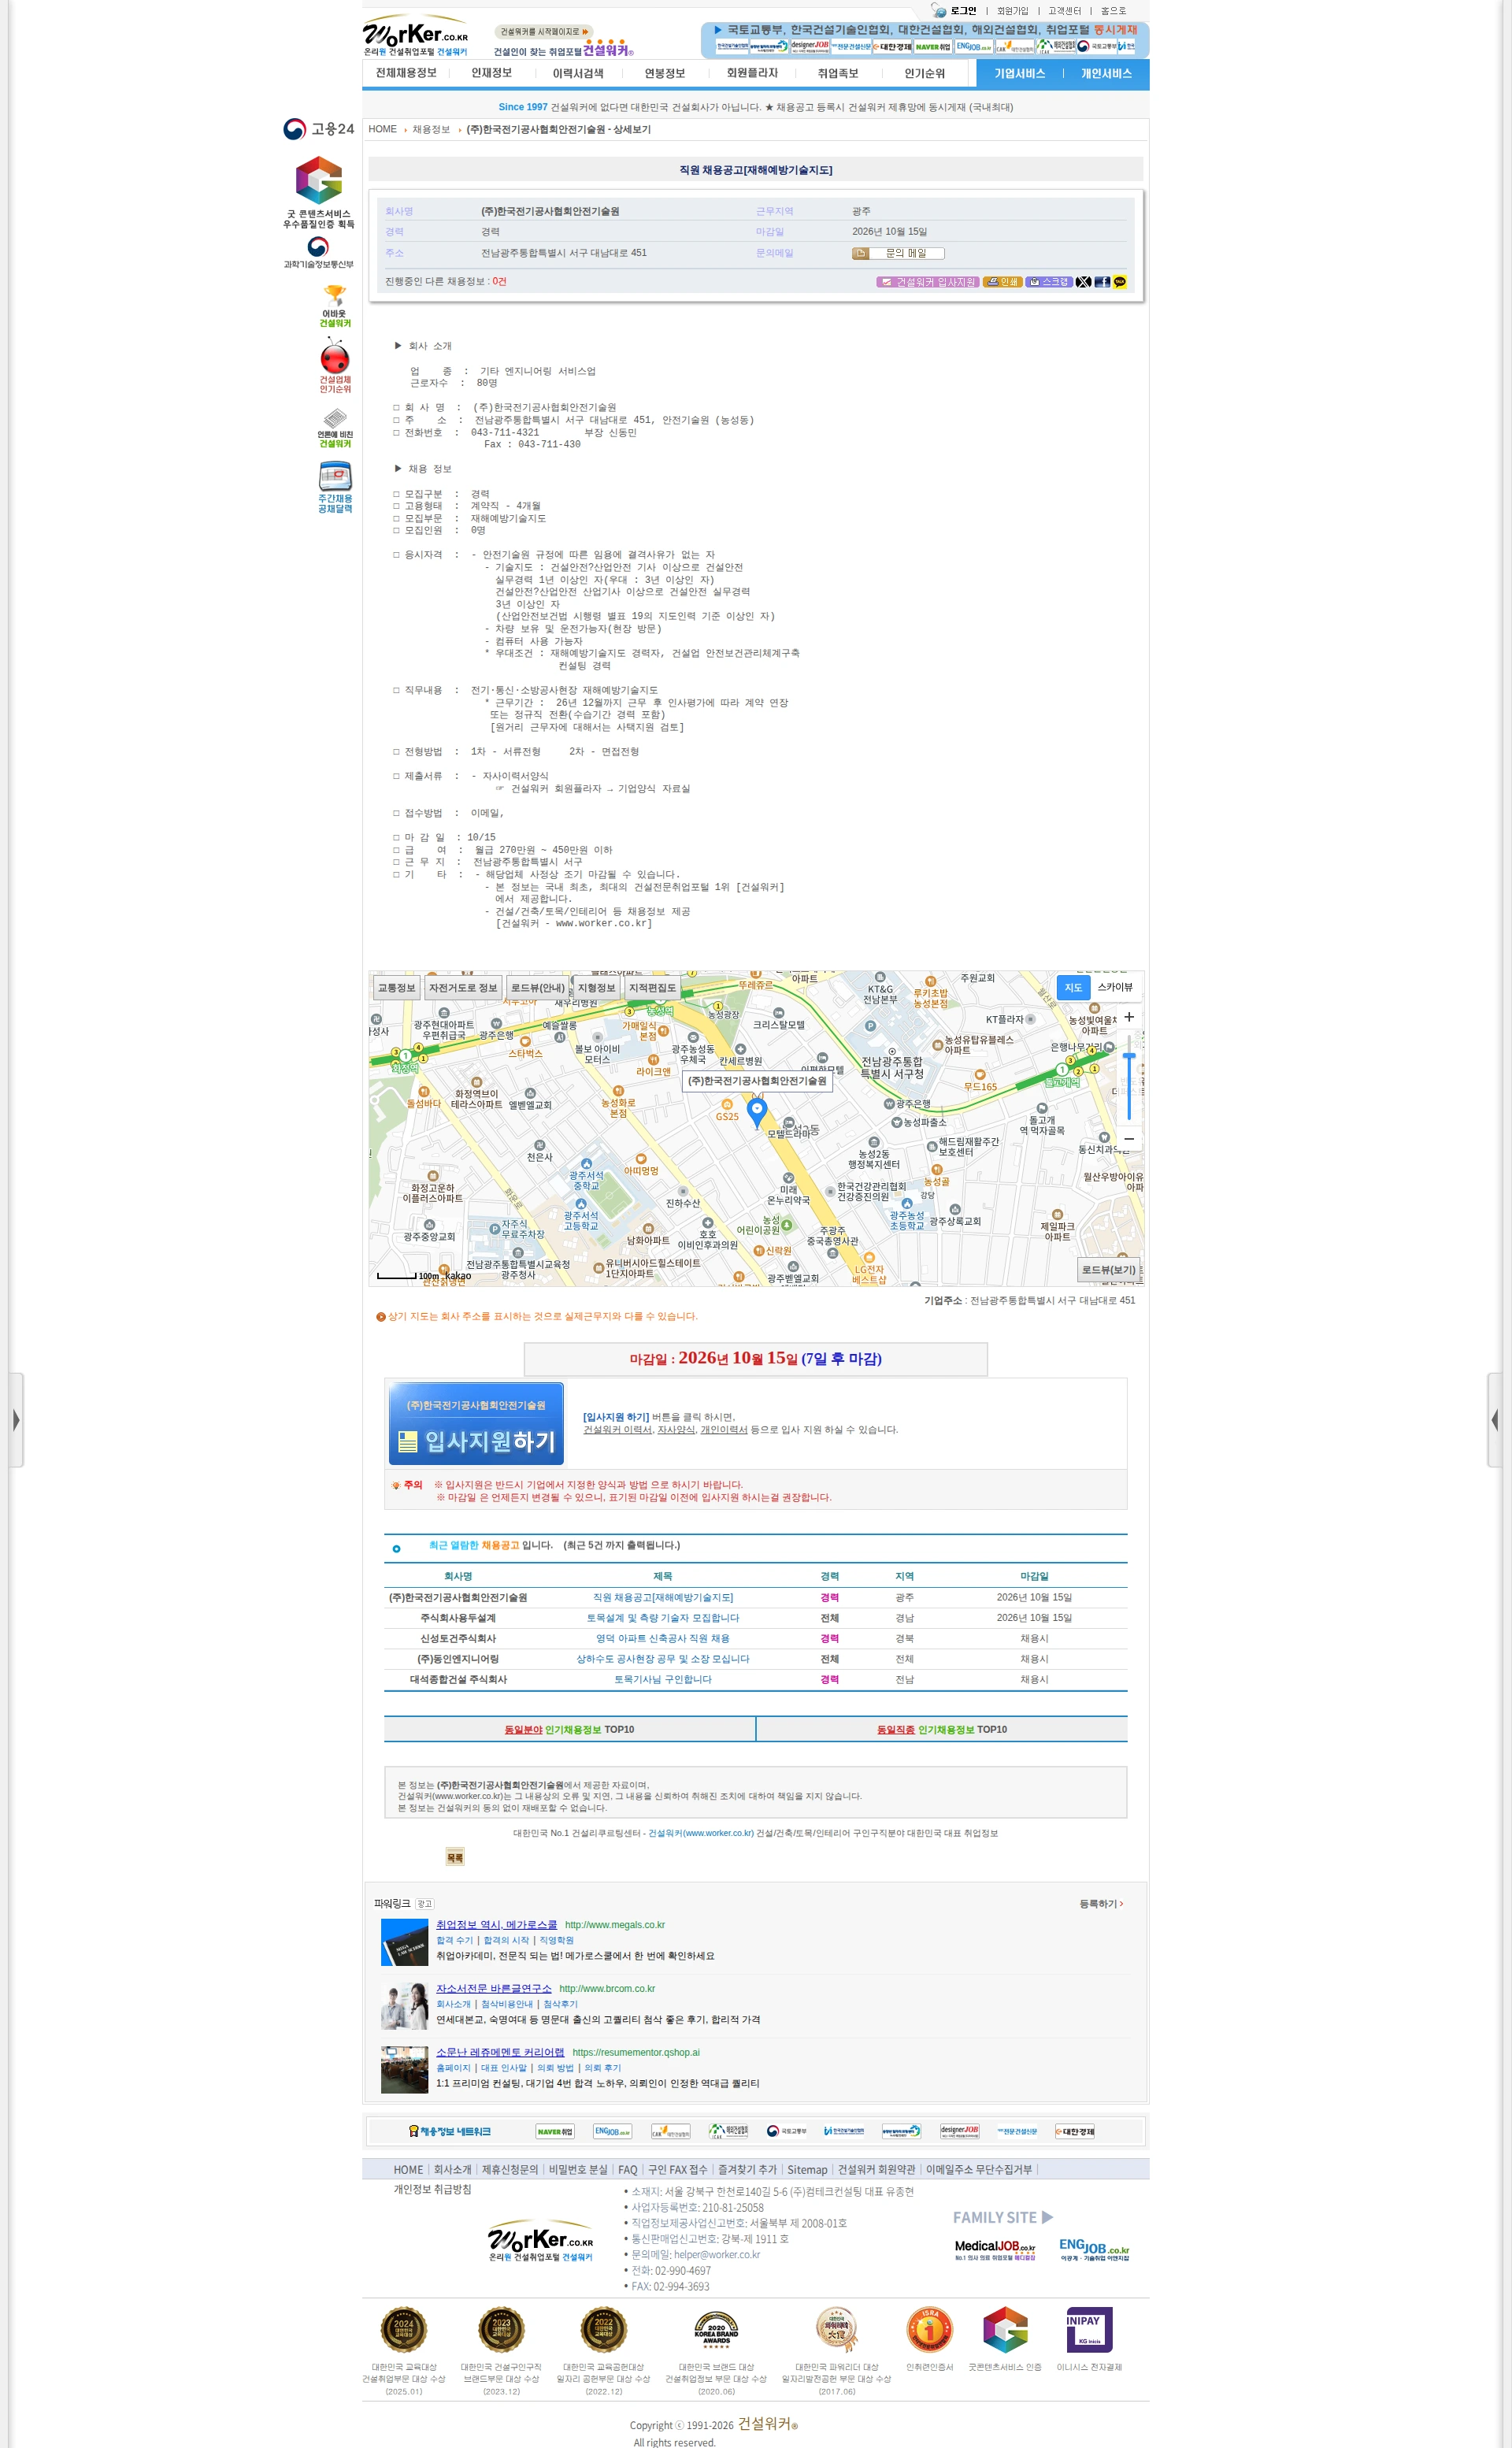Click the 입사지원하기 apply button
Viewport: 1512px width, 2448px height.
[x=476, y=1424]
